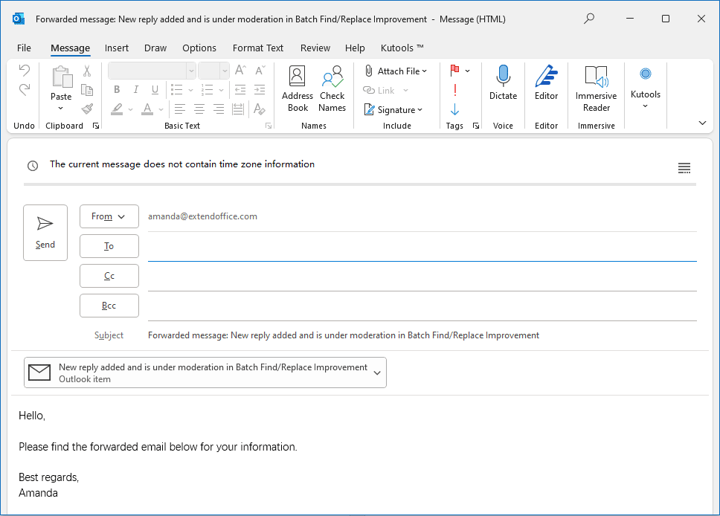Viewport: 720px width, 516px height.
Task: Click the Send button
Action: coord(45,232)
